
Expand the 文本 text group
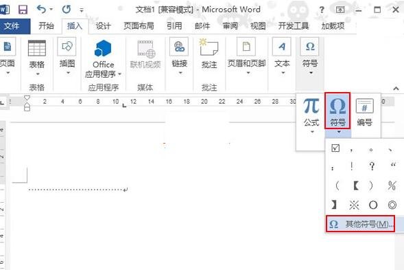pos(282,56)
